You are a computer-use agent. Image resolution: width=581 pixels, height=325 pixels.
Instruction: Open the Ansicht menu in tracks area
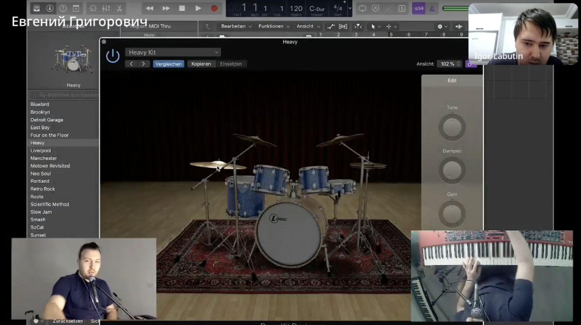pyautogui.click(x=308, y=26)
